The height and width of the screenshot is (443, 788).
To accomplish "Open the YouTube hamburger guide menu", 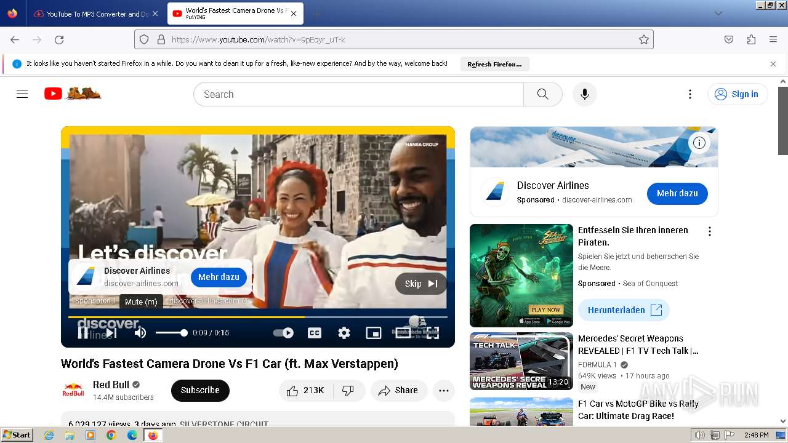I will coord(22,94).
